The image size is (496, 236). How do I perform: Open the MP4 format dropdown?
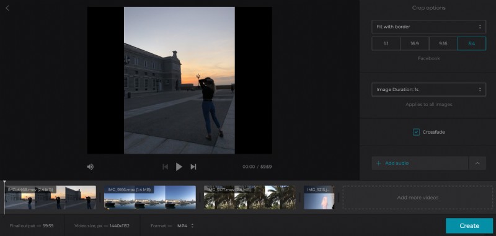[185, 226]
